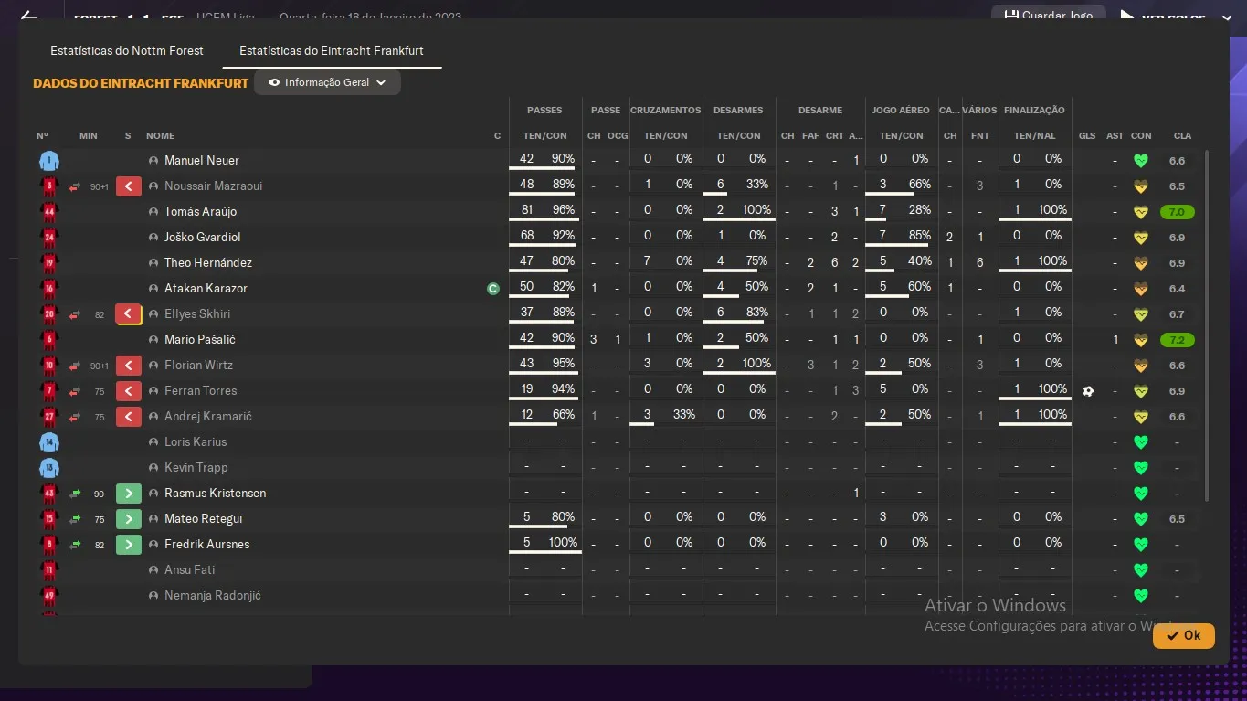Image resolution: width=1247 pixels, height=701 pixels.
Task: Sort by GLS column header
Action: (x=1087, y=136)
